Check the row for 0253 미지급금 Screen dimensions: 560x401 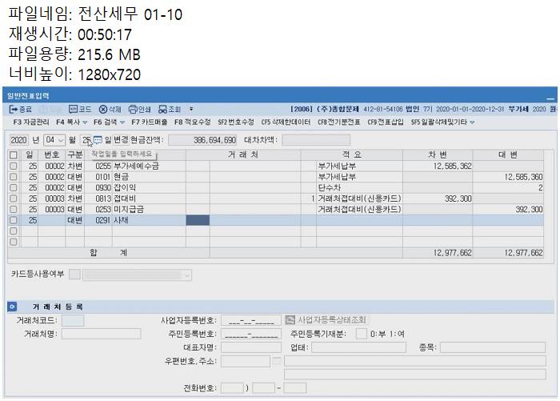(14, 209)
